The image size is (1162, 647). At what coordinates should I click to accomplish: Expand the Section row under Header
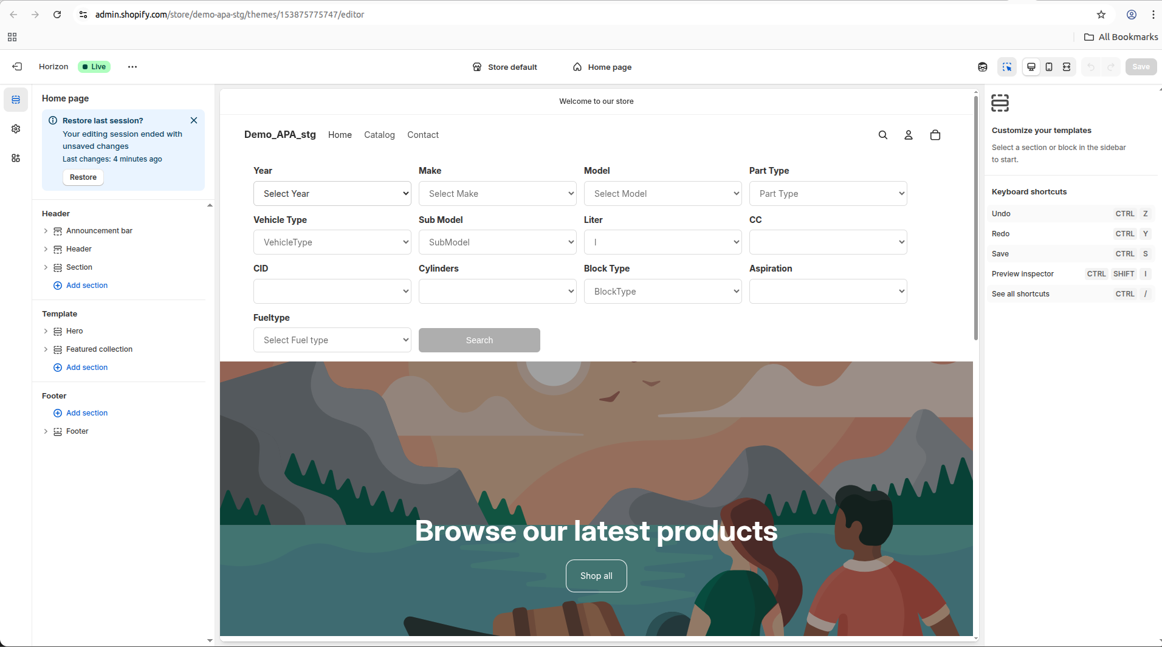46,267
